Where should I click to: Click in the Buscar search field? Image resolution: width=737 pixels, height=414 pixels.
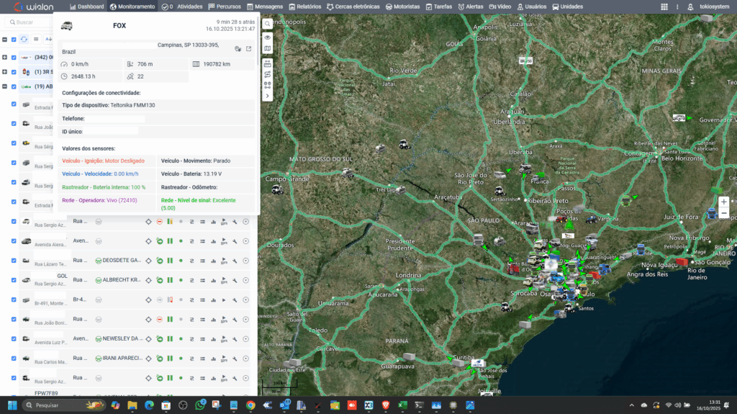(32, 22)
